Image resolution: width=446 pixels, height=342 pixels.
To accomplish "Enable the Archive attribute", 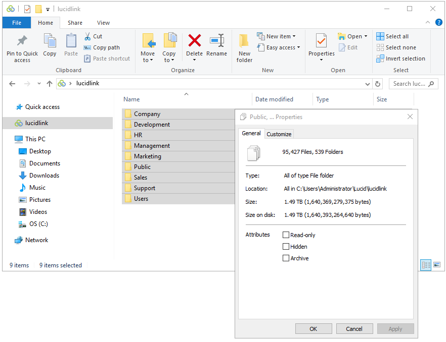I will tap(286, 258).
